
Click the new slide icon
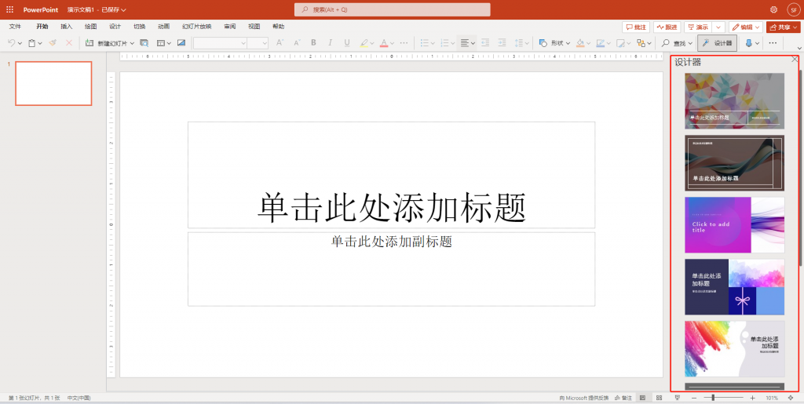[90, 43]
